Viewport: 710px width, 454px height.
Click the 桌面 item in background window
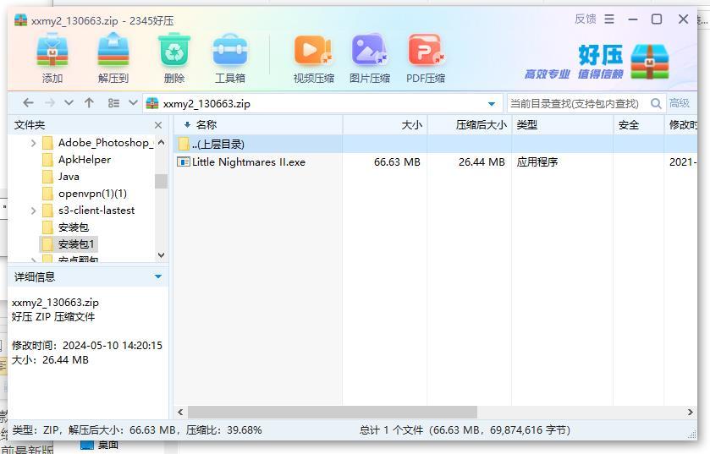(107, 445)
